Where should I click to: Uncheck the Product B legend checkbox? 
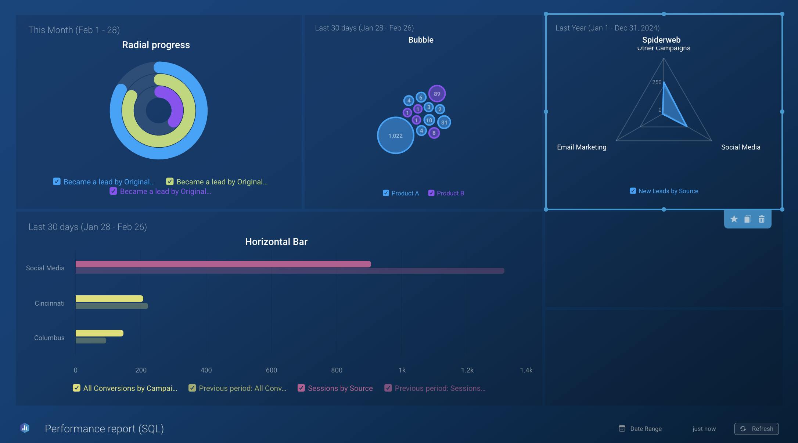click(431, 193)
